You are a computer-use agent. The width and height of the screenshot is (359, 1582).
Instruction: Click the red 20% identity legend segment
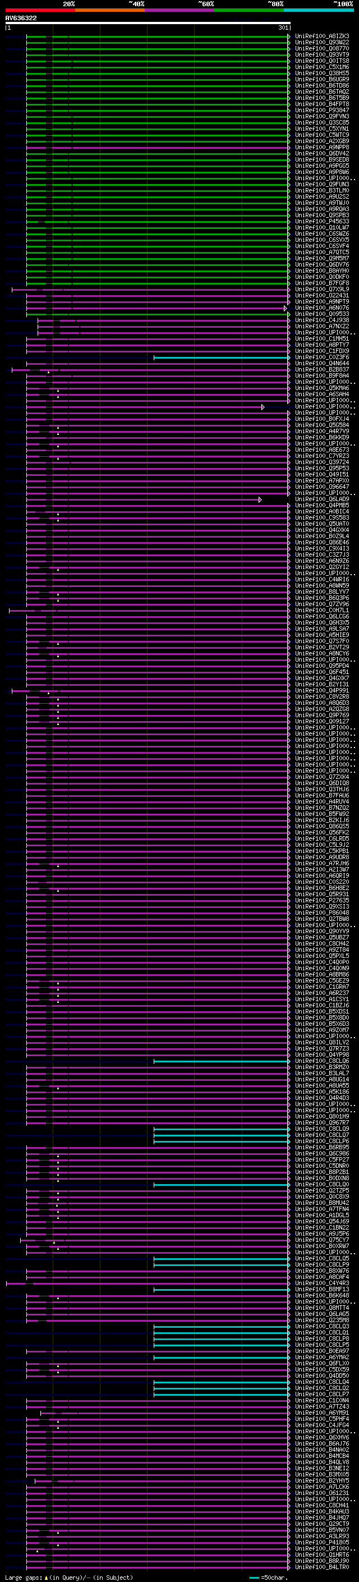pos(40,10)
